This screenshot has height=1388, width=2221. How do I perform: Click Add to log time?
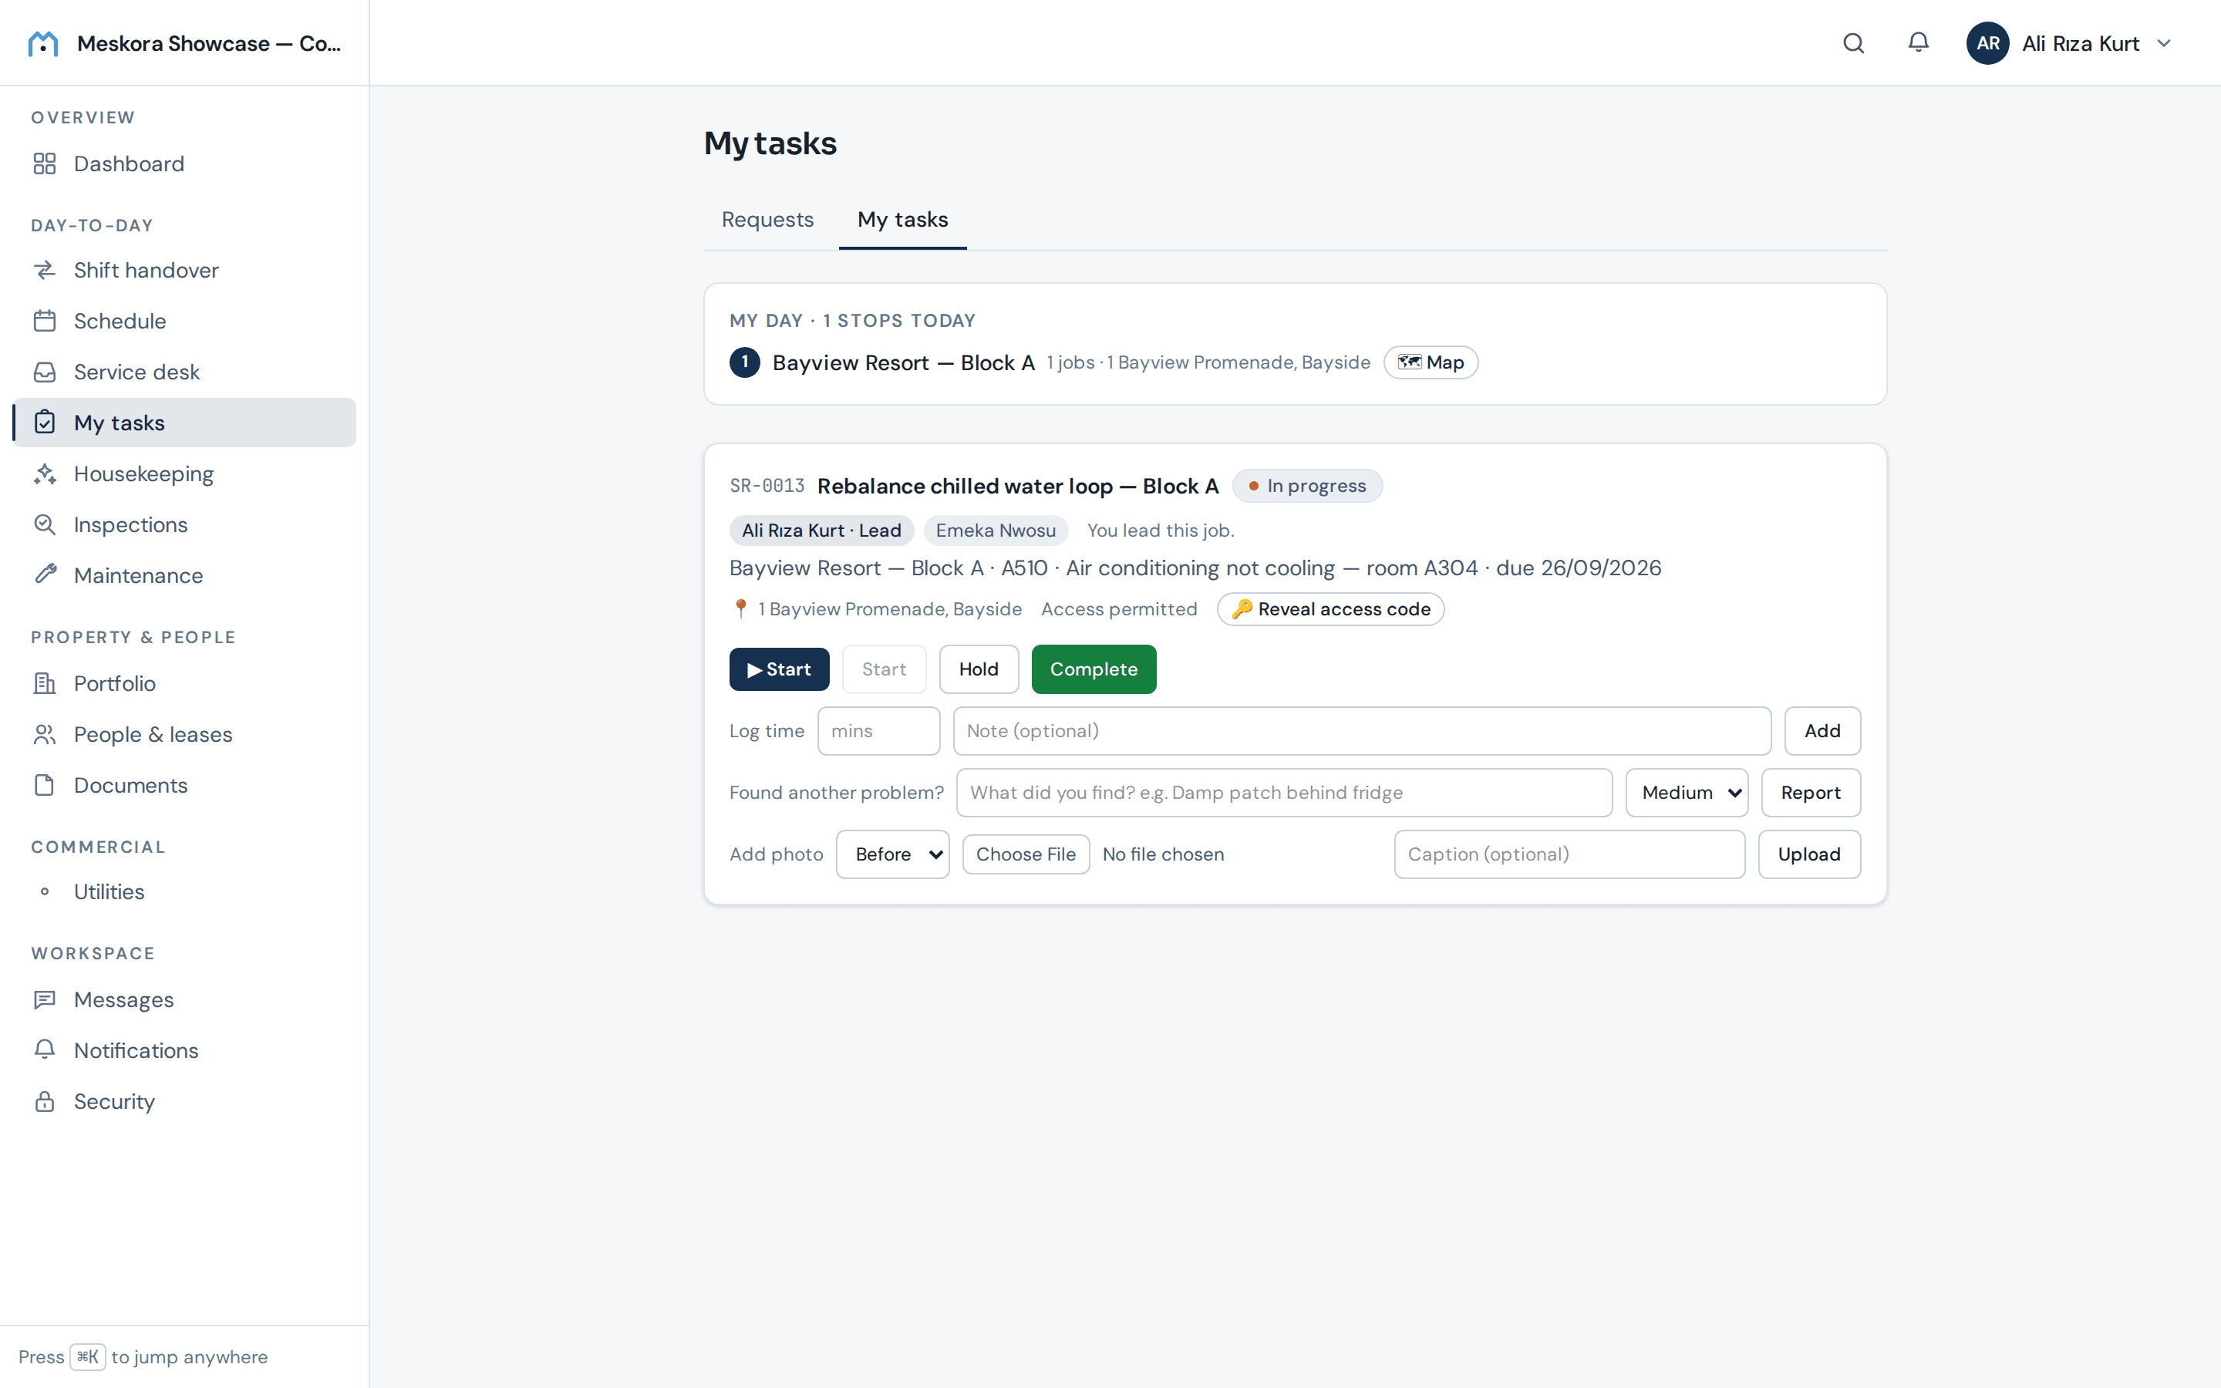click(x=1822, y=731)
